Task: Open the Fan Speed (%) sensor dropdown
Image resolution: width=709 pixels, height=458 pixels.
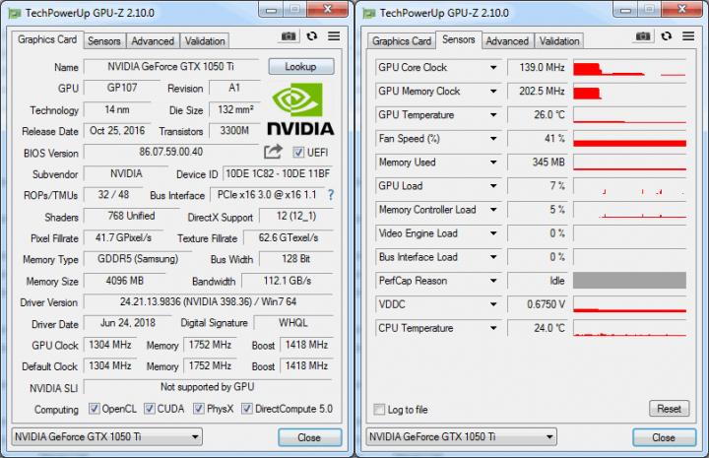Action: (x=493, y=139)
